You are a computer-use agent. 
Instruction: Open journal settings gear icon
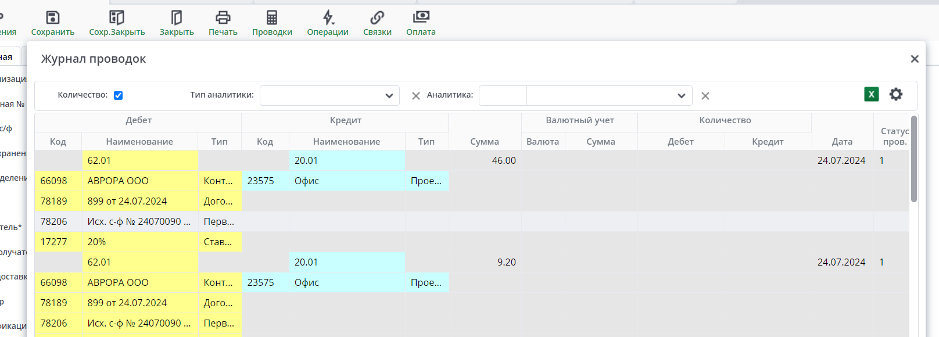[x=896, y=94]
